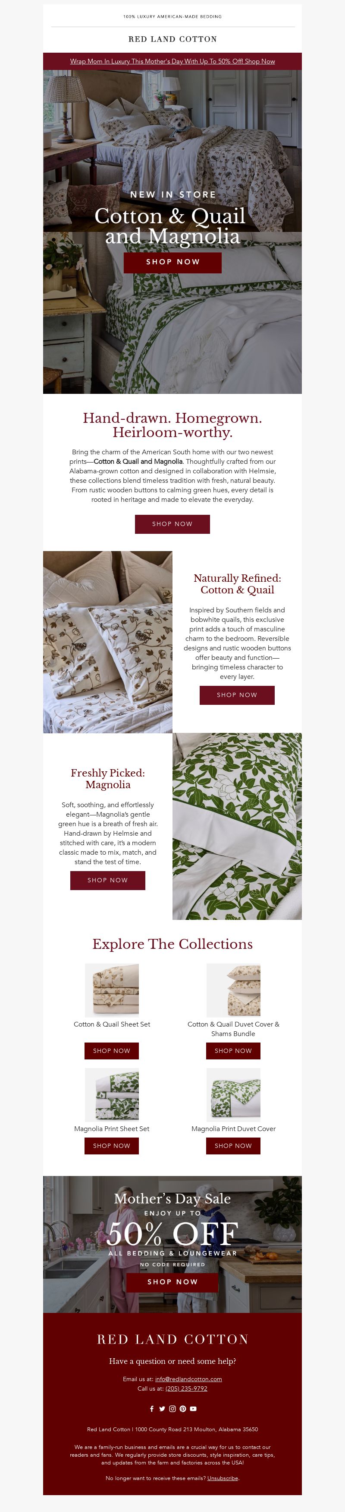Open the Facebook icon in footer
The image size is (345, 1512).
click(x=152, y=1408)
